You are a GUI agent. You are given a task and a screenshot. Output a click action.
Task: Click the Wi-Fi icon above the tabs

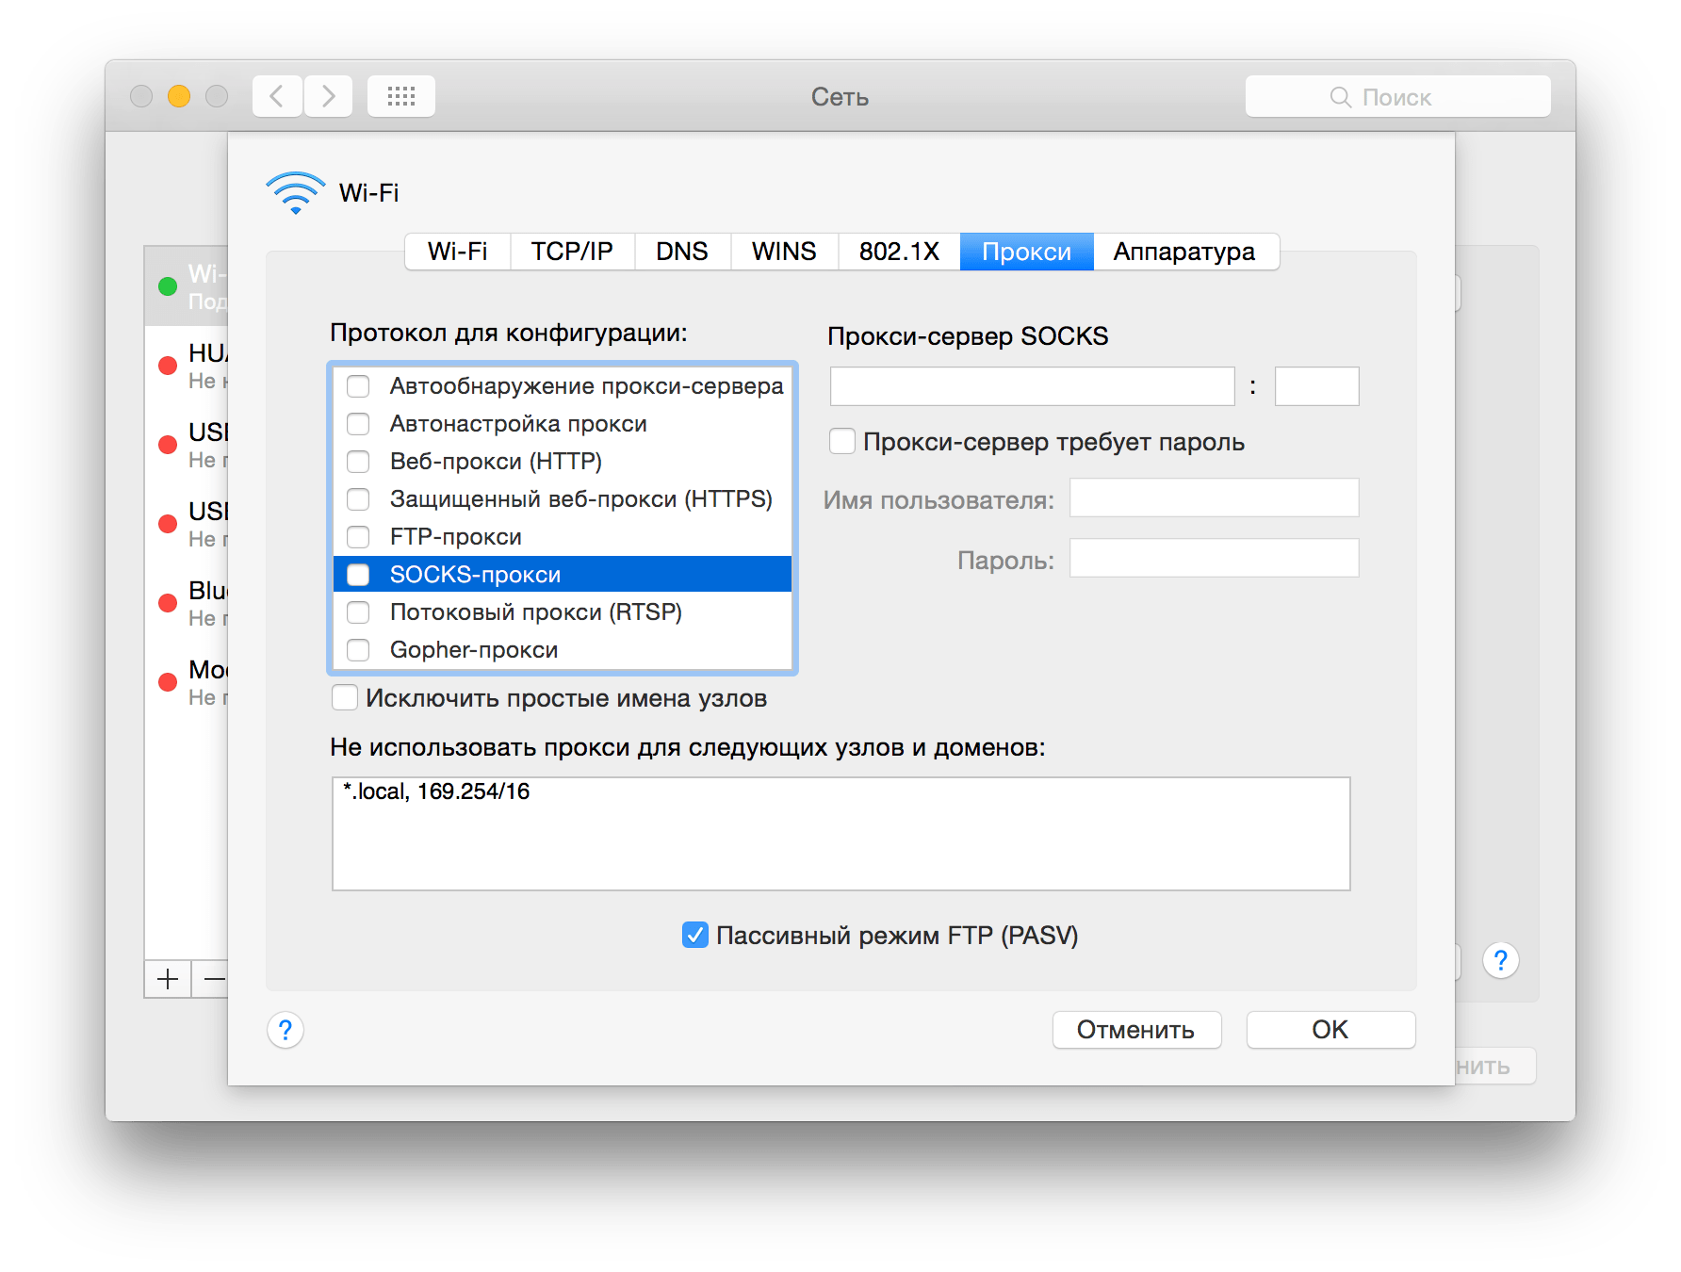click(294, 191)
